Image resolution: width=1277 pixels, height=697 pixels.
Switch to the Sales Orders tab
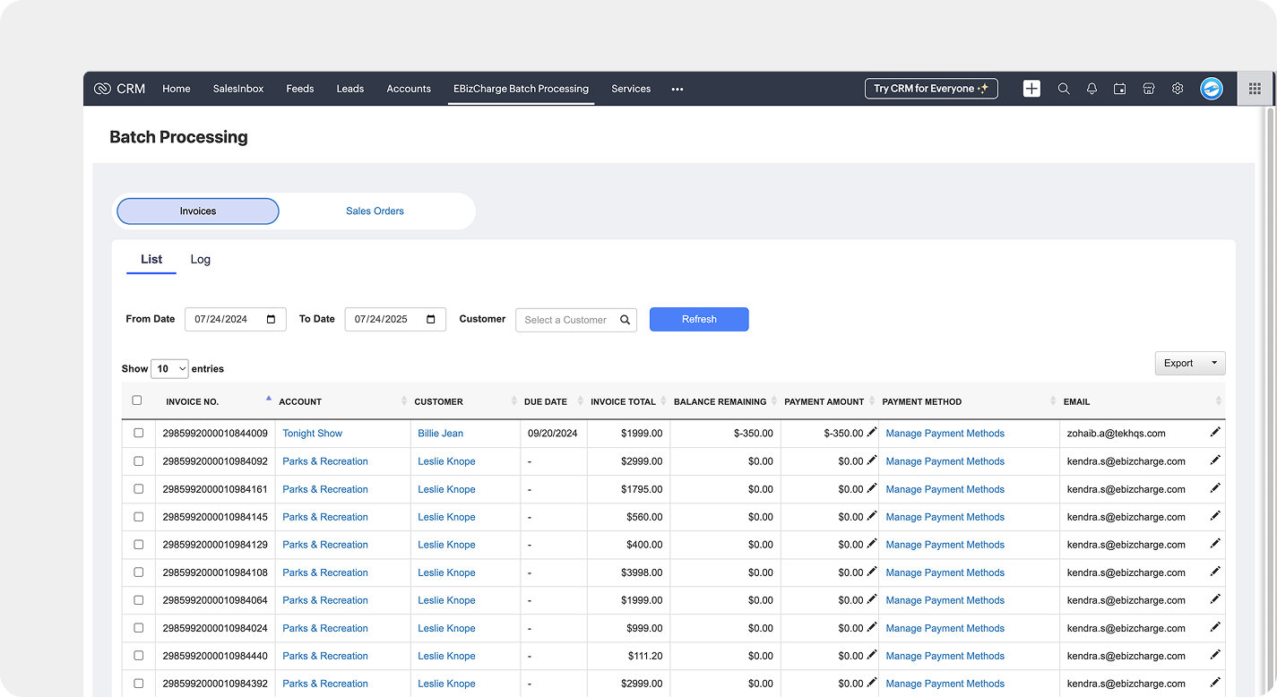click(x=375, y=211)
